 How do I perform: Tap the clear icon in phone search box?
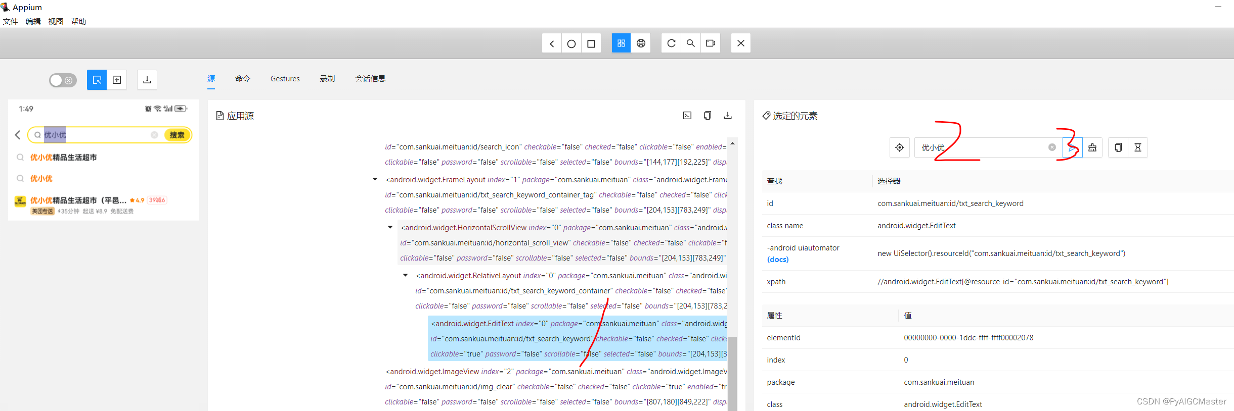154,135
